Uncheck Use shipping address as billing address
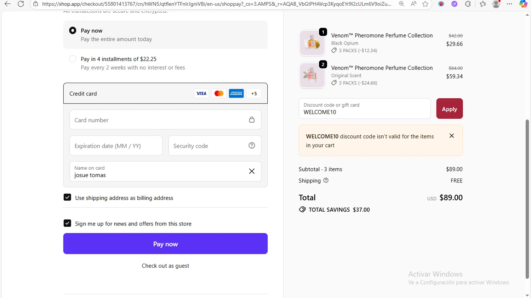This screenshot has width=531, height=298. coord(67,197)
